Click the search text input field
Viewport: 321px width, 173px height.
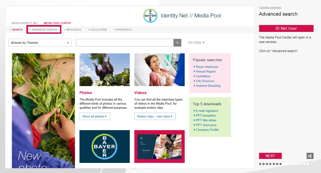tap(125, 43)
